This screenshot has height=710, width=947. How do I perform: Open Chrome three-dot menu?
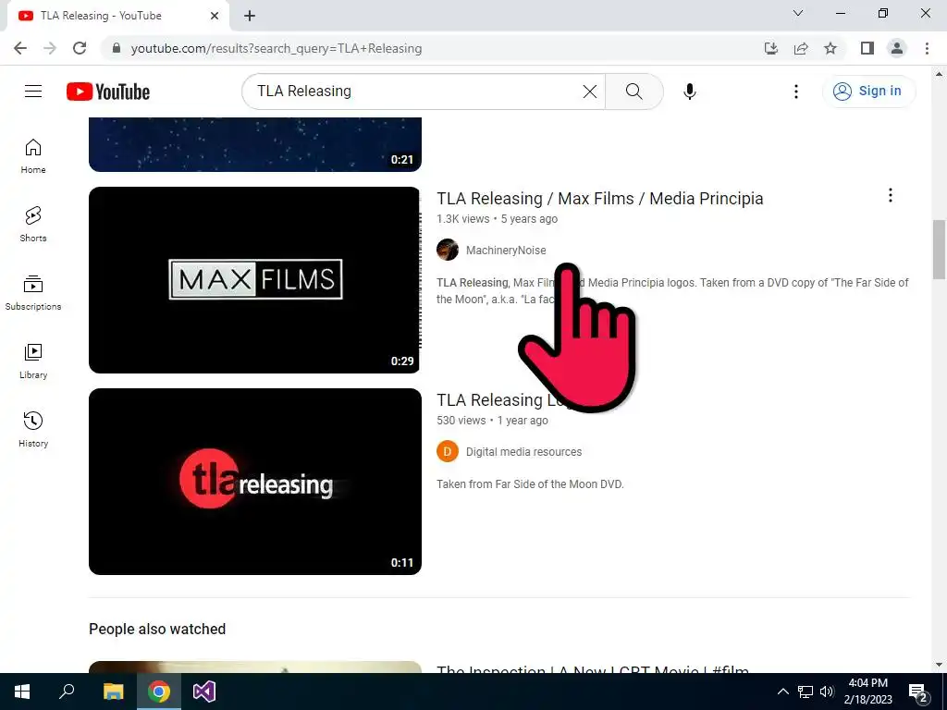click(927, 48)
